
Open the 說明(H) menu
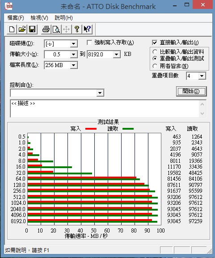pyautogui.click(x=63, y=18)
